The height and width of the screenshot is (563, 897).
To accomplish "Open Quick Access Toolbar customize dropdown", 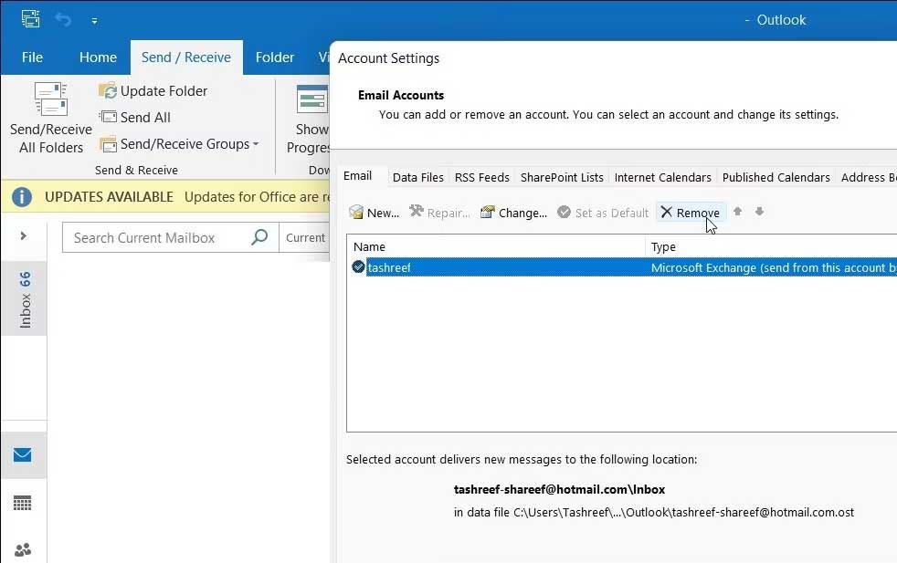I will click(95, 20).
